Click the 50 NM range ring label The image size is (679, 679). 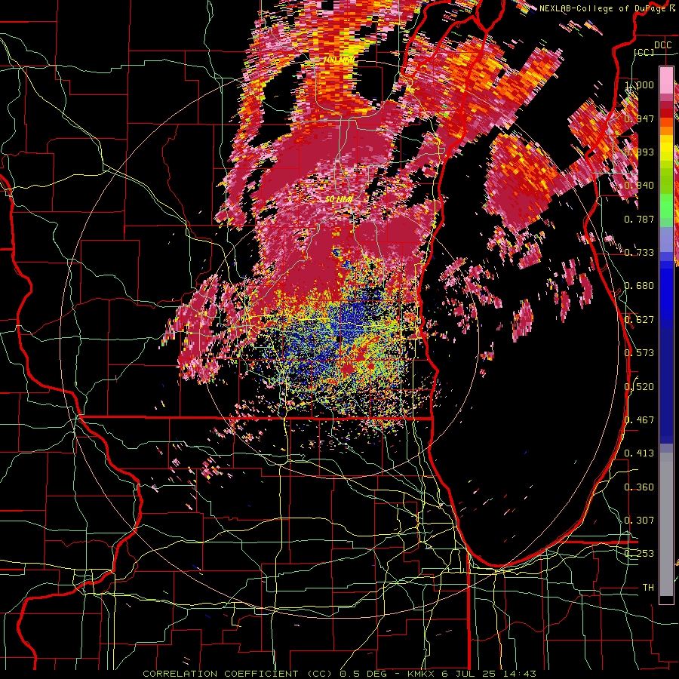point(339,199)
